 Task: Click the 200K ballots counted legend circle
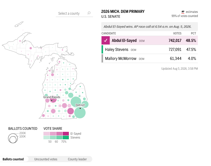click(x=13, y=138)
